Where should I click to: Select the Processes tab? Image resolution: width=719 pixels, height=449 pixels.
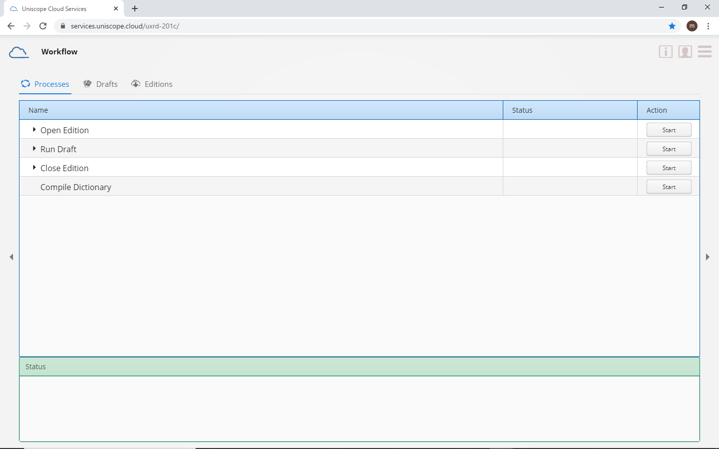click(x=45, y=84)
